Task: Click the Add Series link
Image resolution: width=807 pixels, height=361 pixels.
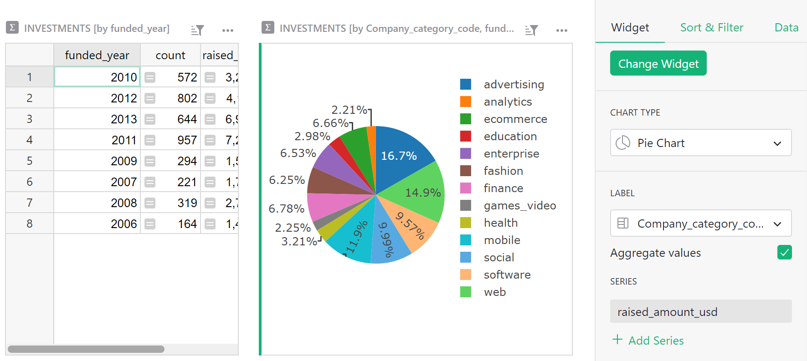Action: [656, 341]
